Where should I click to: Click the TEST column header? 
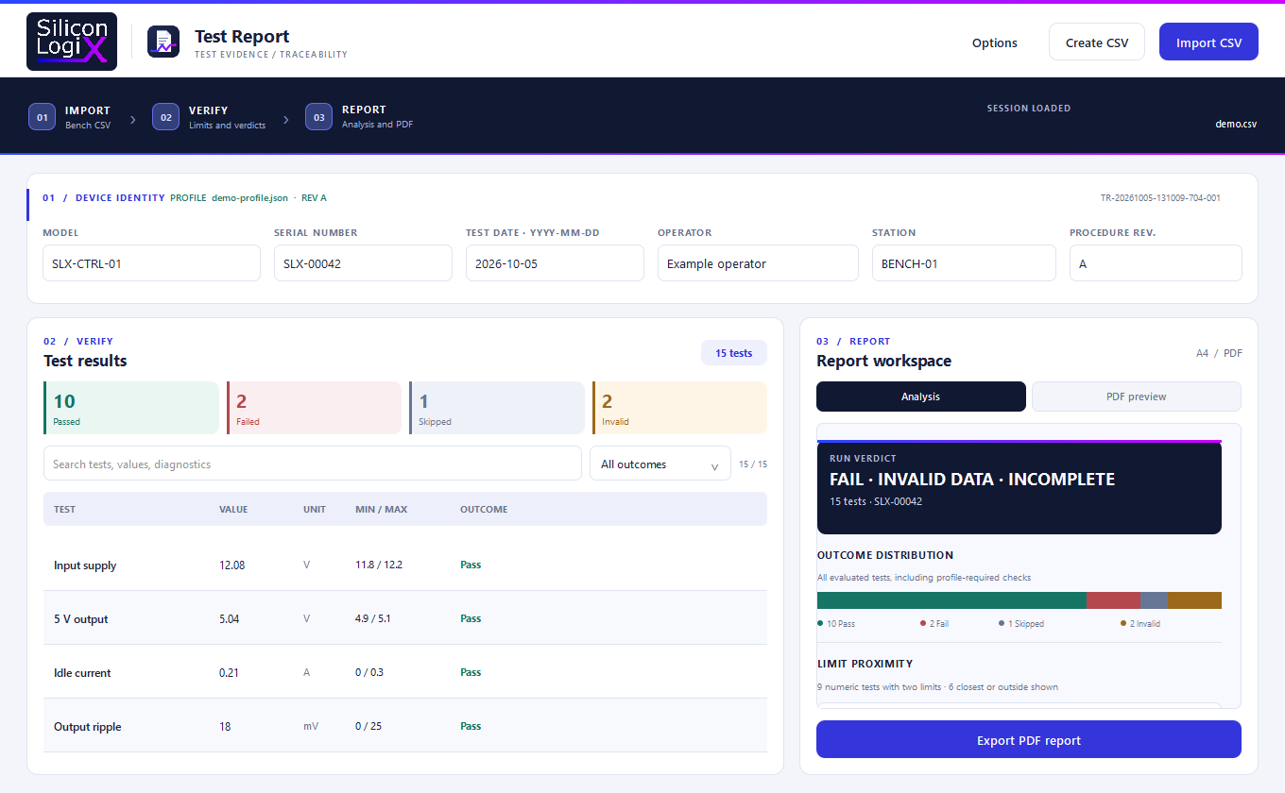(x=64, y=509)
